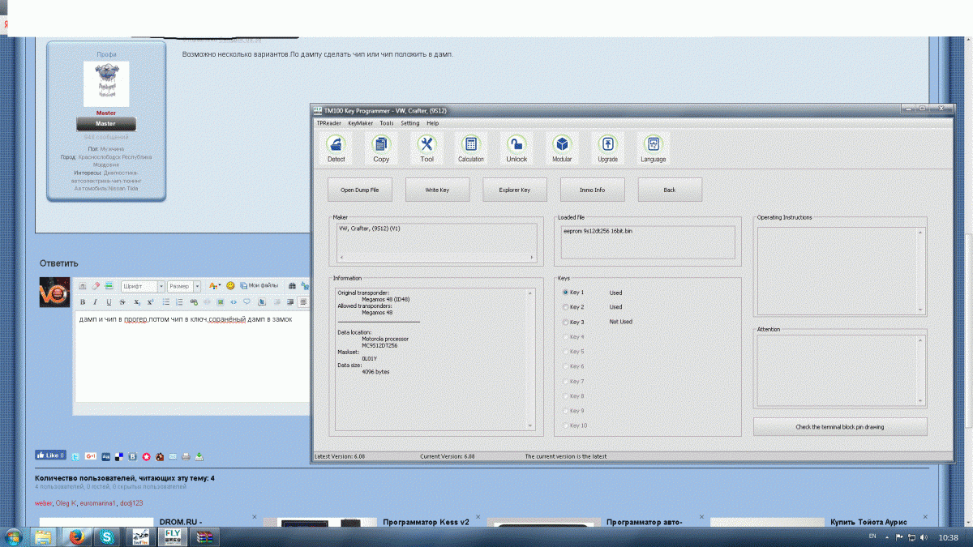
Task: Click in the forum reply text area
Action: [191, 357]
